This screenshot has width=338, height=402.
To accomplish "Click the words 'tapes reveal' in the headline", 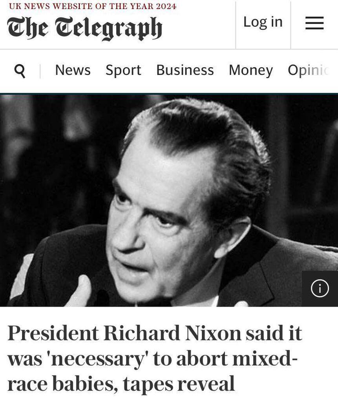I will [179, 384].
